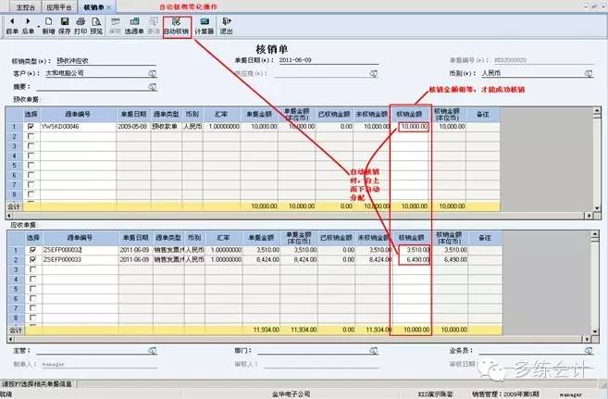The image size is (608, 399).
Task: Click 金华电子公司 in the status bar
Action: coord(291,394)
